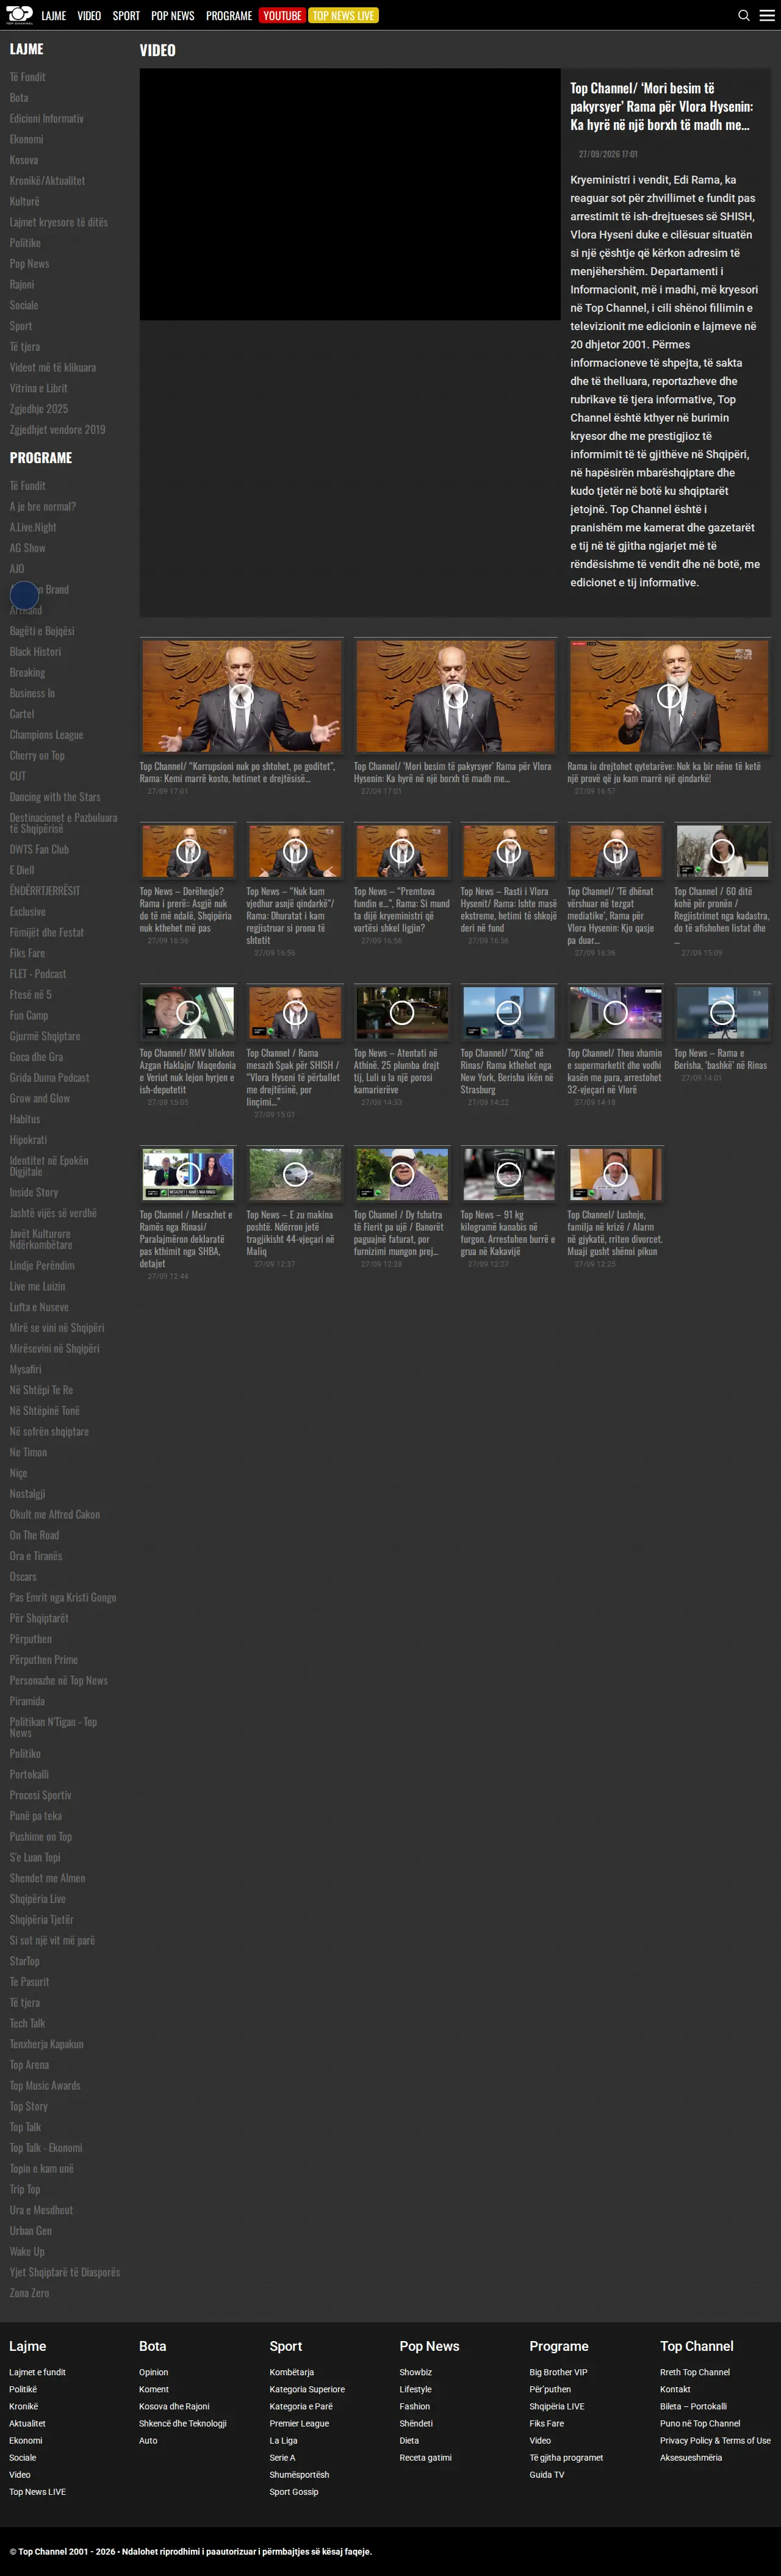Open Fiks Fare in the Programe sidebar
Screen dimensions: 781x2576
[27, 953]
